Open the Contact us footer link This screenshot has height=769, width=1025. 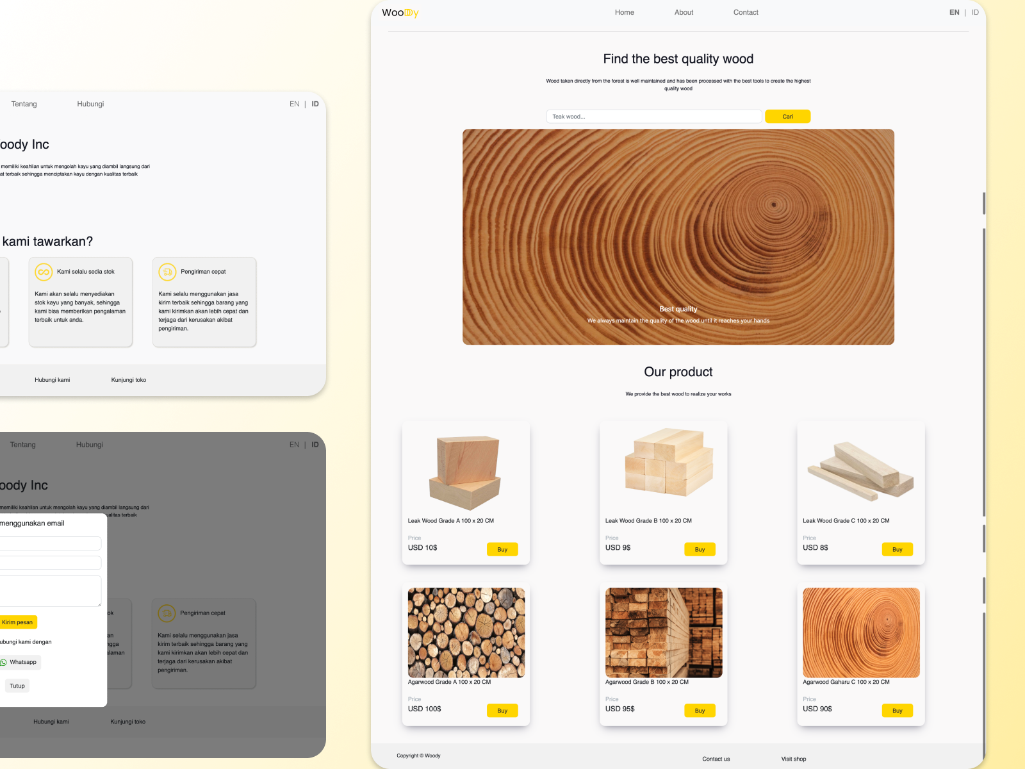(x=716, y=759)
